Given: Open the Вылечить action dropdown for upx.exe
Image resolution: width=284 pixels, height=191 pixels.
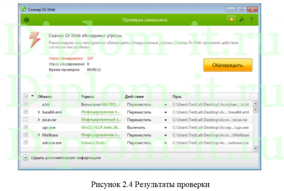Looking at the screenshot, I should (166, 127).
